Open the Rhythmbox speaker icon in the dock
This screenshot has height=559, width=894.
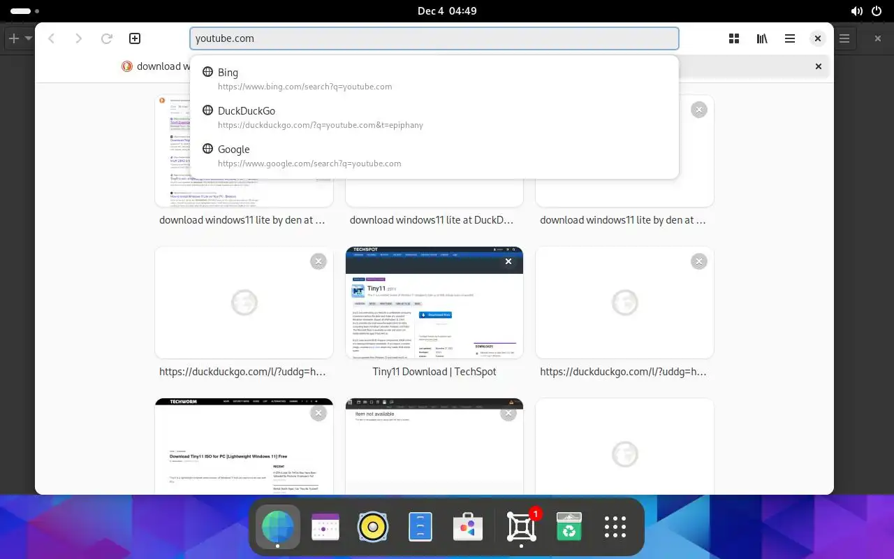pyautogui.click(x=373, y=527)
